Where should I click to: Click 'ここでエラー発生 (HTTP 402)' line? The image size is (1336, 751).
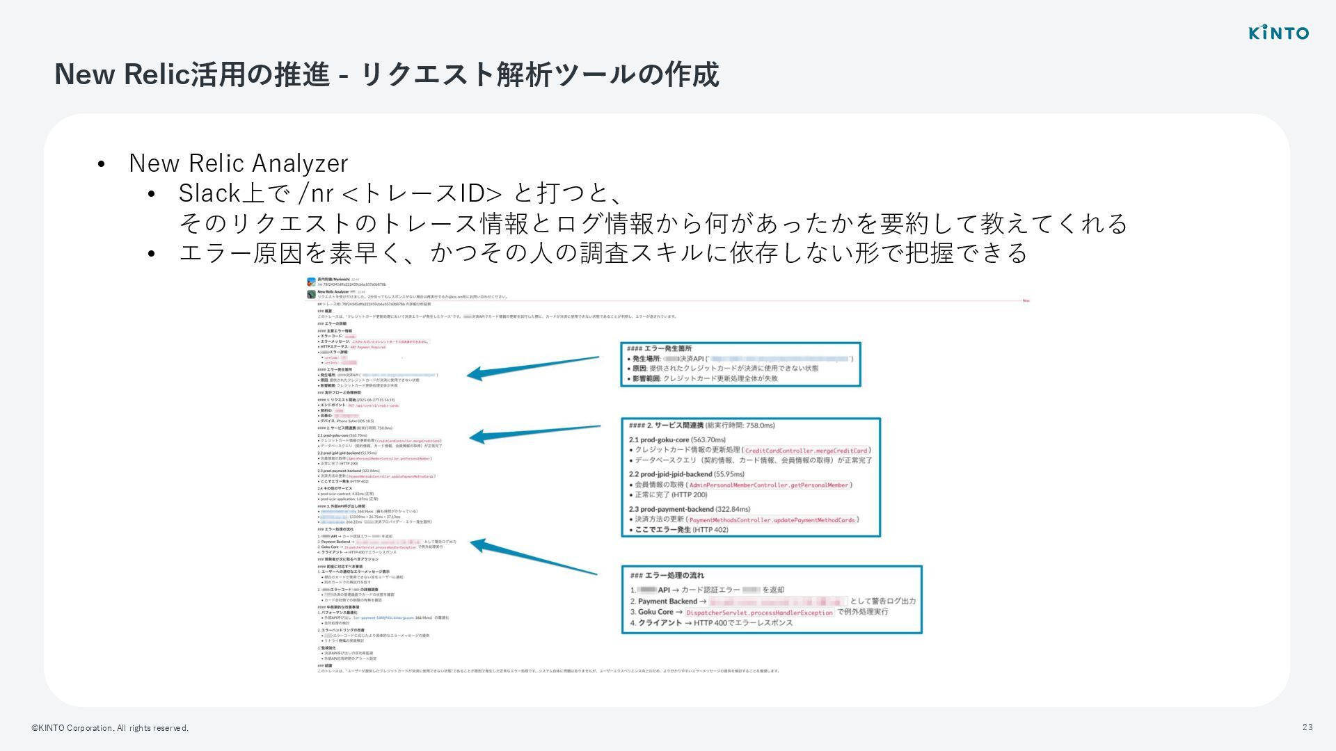click(678, 530)
